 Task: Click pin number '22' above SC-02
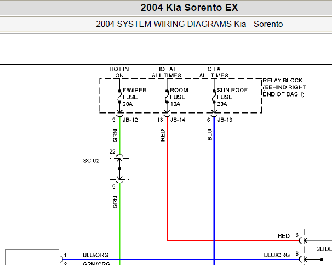tap(112, 151)
